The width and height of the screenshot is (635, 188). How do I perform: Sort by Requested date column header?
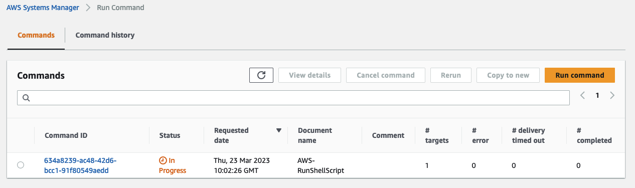[231, 135]
